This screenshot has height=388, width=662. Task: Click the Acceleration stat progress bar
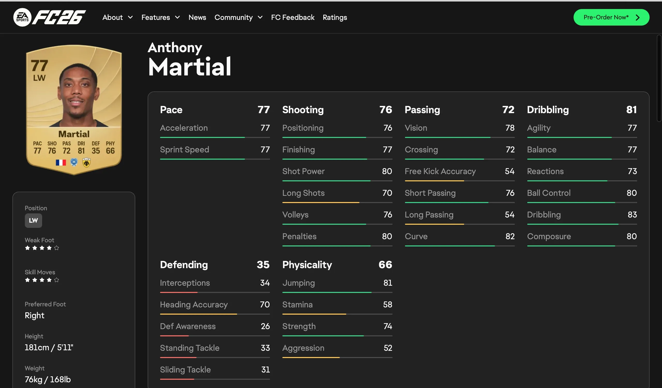[215, 137]
